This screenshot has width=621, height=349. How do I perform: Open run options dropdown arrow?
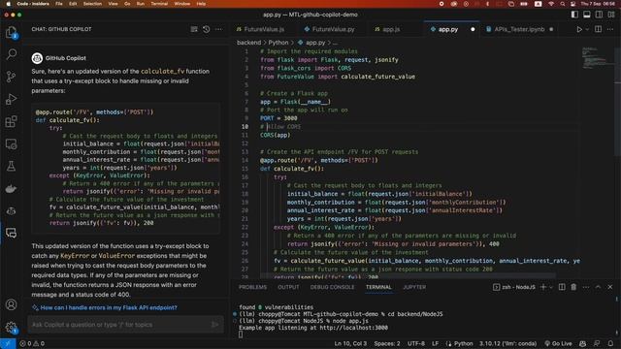click(587, 29)
